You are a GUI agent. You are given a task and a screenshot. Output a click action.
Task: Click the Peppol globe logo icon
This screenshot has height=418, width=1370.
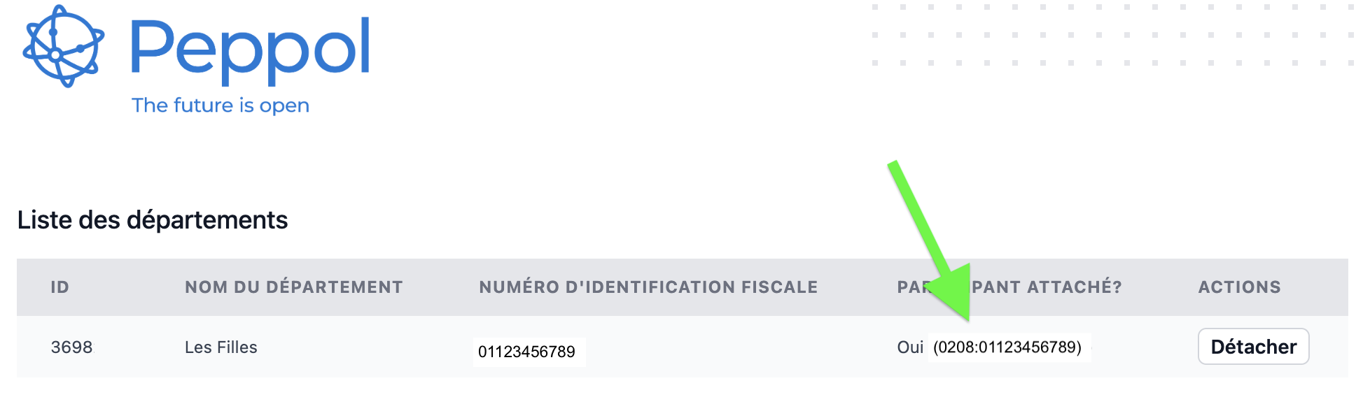point(63,46)
